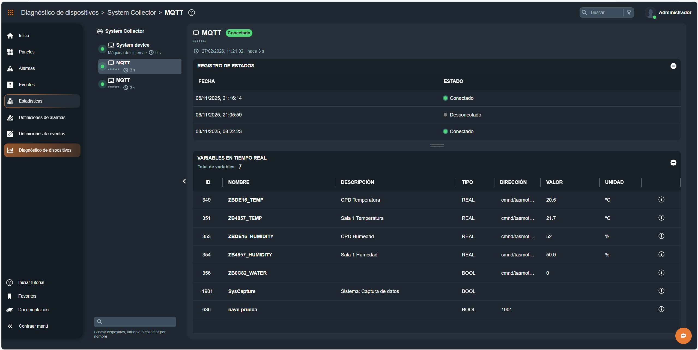Click the Administrador user avatar
Viewport: 698px width, 350px height.
pyautogui.click(x=650, y=13)
